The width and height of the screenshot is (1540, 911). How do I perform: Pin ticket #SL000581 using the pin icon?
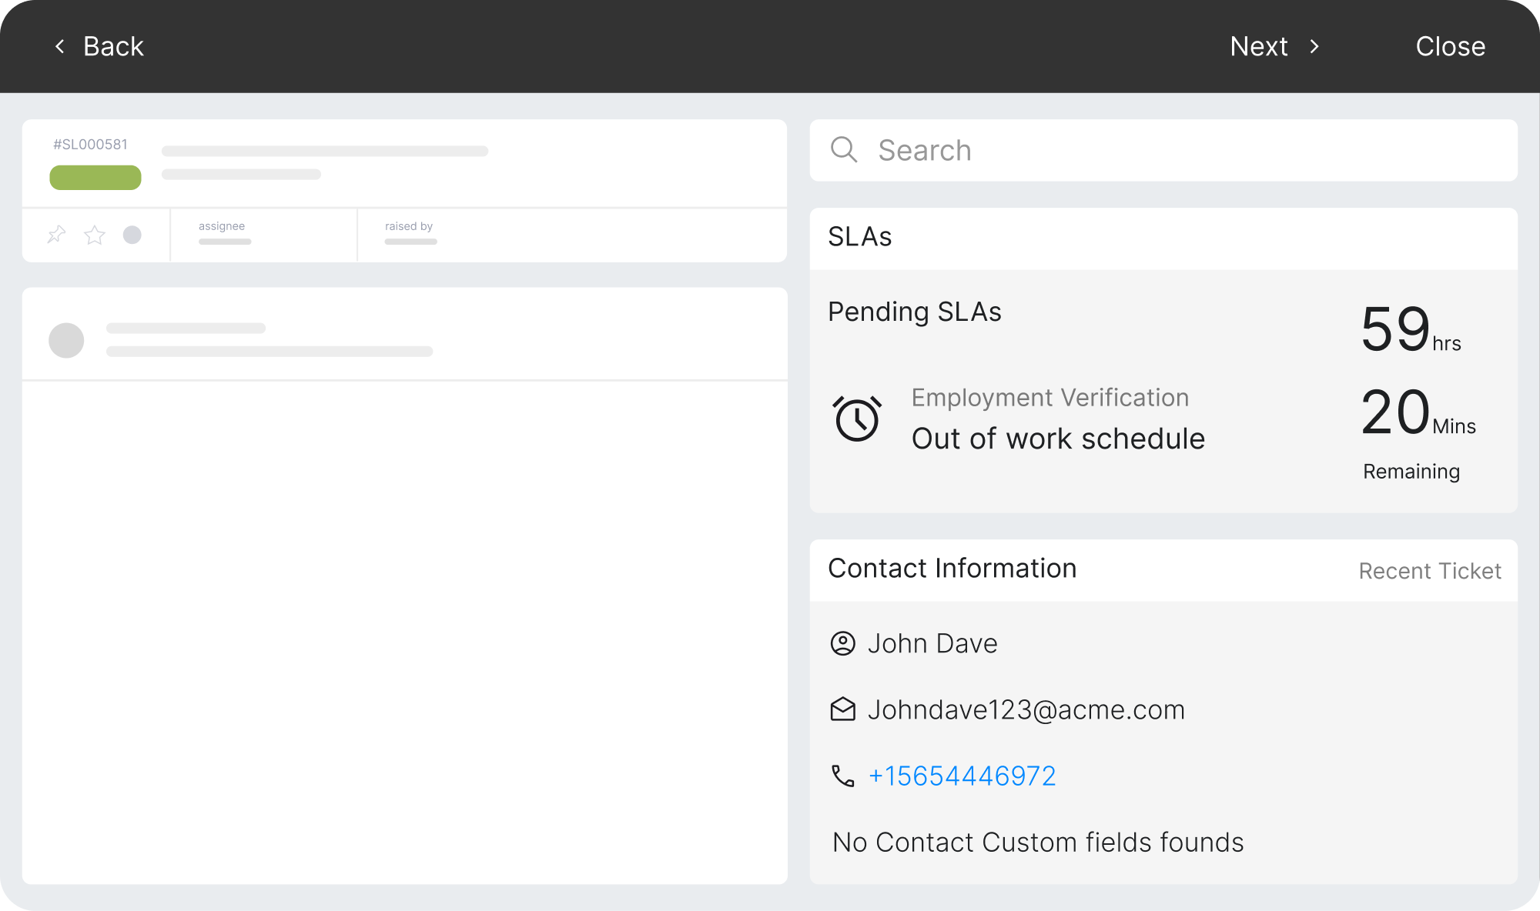[55, 235]
